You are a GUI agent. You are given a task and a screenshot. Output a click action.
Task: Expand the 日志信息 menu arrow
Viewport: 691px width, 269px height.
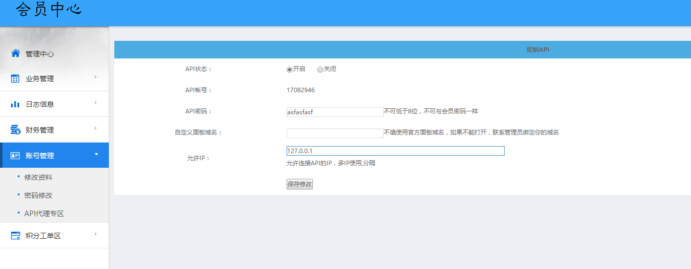point(96,102)
